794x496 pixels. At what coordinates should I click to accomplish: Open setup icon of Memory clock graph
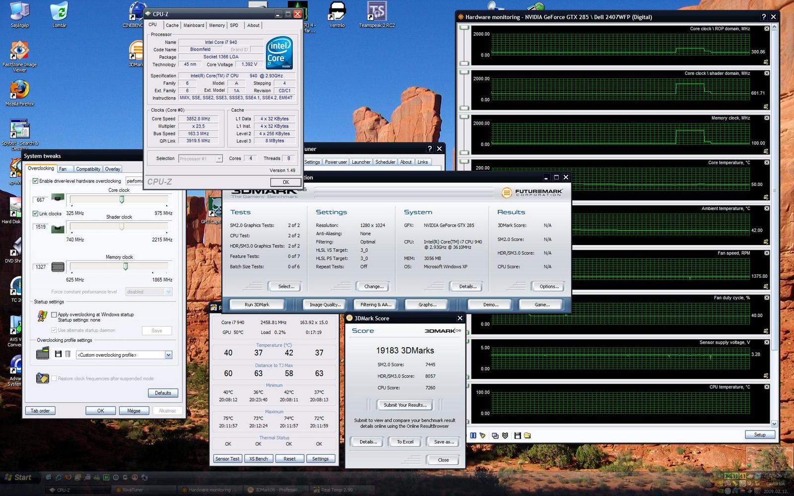[x=766, y=151]
